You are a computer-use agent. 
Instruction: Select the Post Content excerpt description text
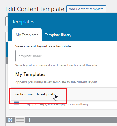point(56,104)
